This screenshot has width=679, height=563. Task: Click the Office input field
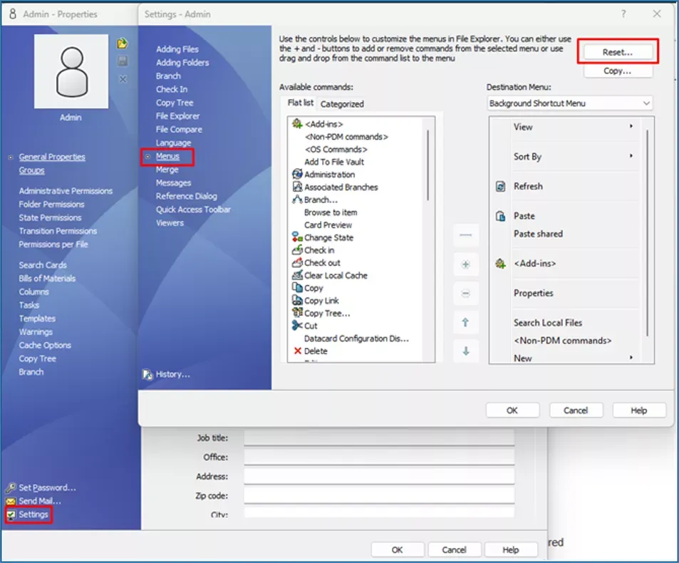379,457
